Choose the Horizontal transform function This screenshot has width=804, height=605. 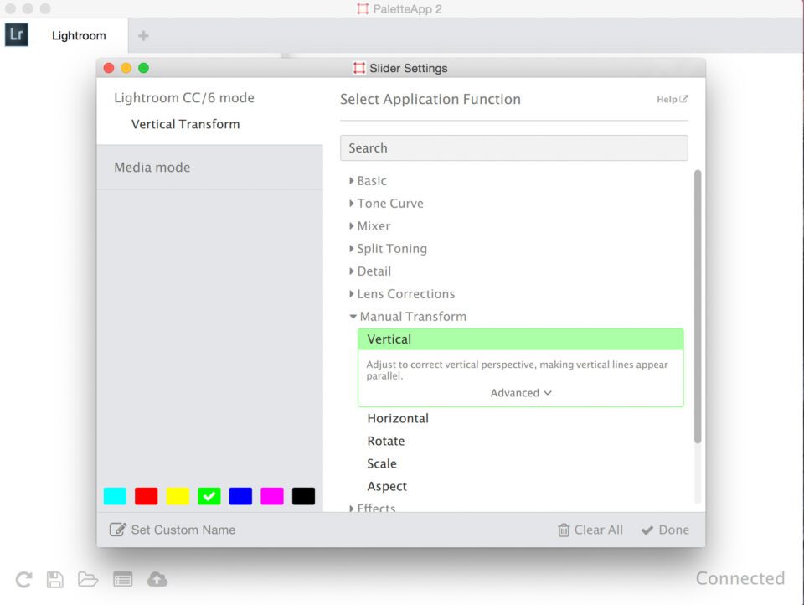click(x=397, y=418)
